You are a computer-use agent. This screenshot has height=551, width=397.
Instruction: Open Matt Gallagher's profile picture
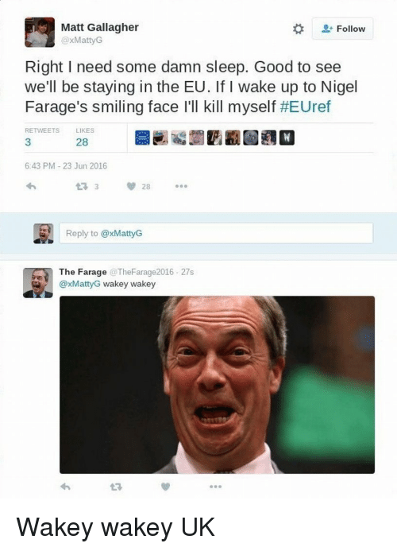[40, 33]
